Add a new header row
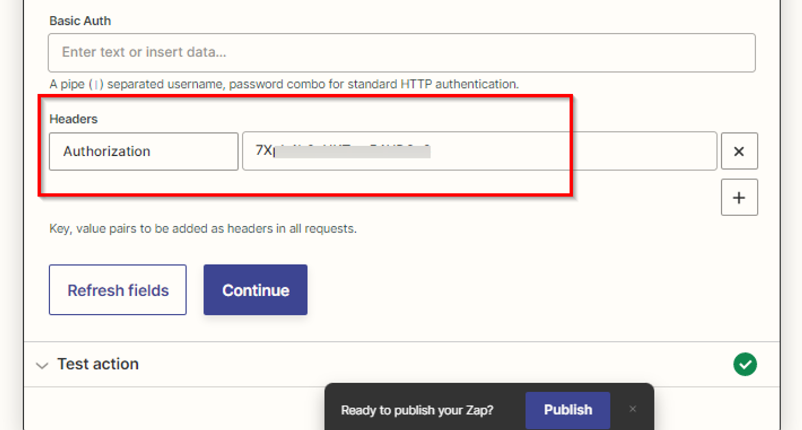The width and height of the screenshot is (802, 430). pos(739,198)
